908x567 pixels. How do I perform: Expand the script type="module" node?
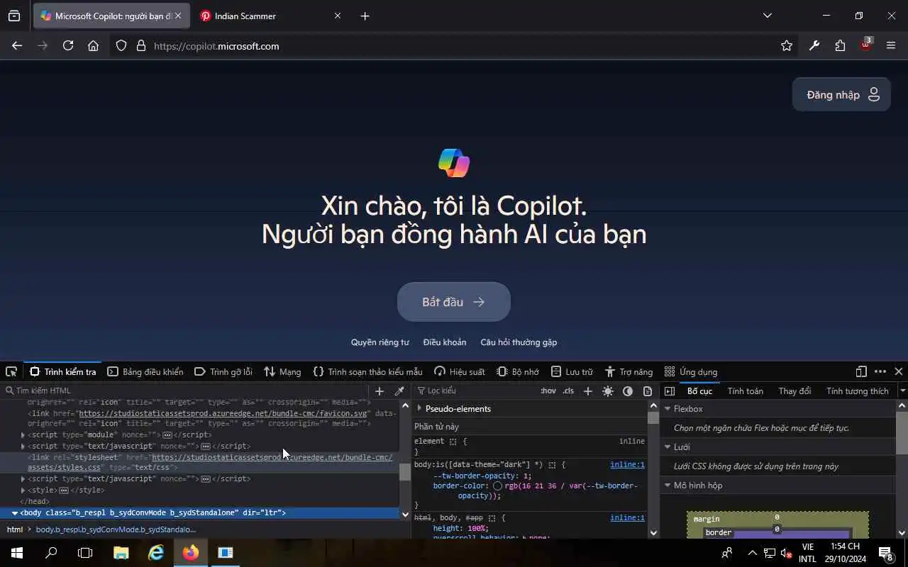(23, 434)
